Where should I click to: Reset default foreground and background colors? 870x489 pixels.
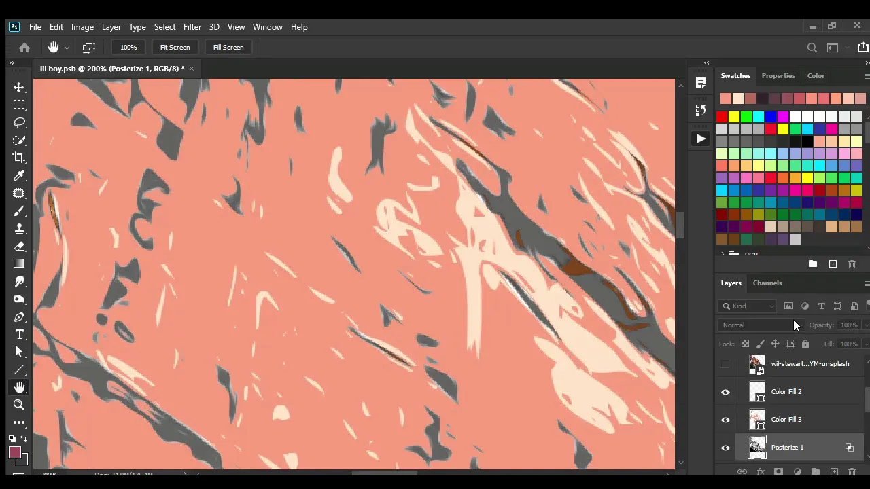pyautogui.click(x=12, y=439)
